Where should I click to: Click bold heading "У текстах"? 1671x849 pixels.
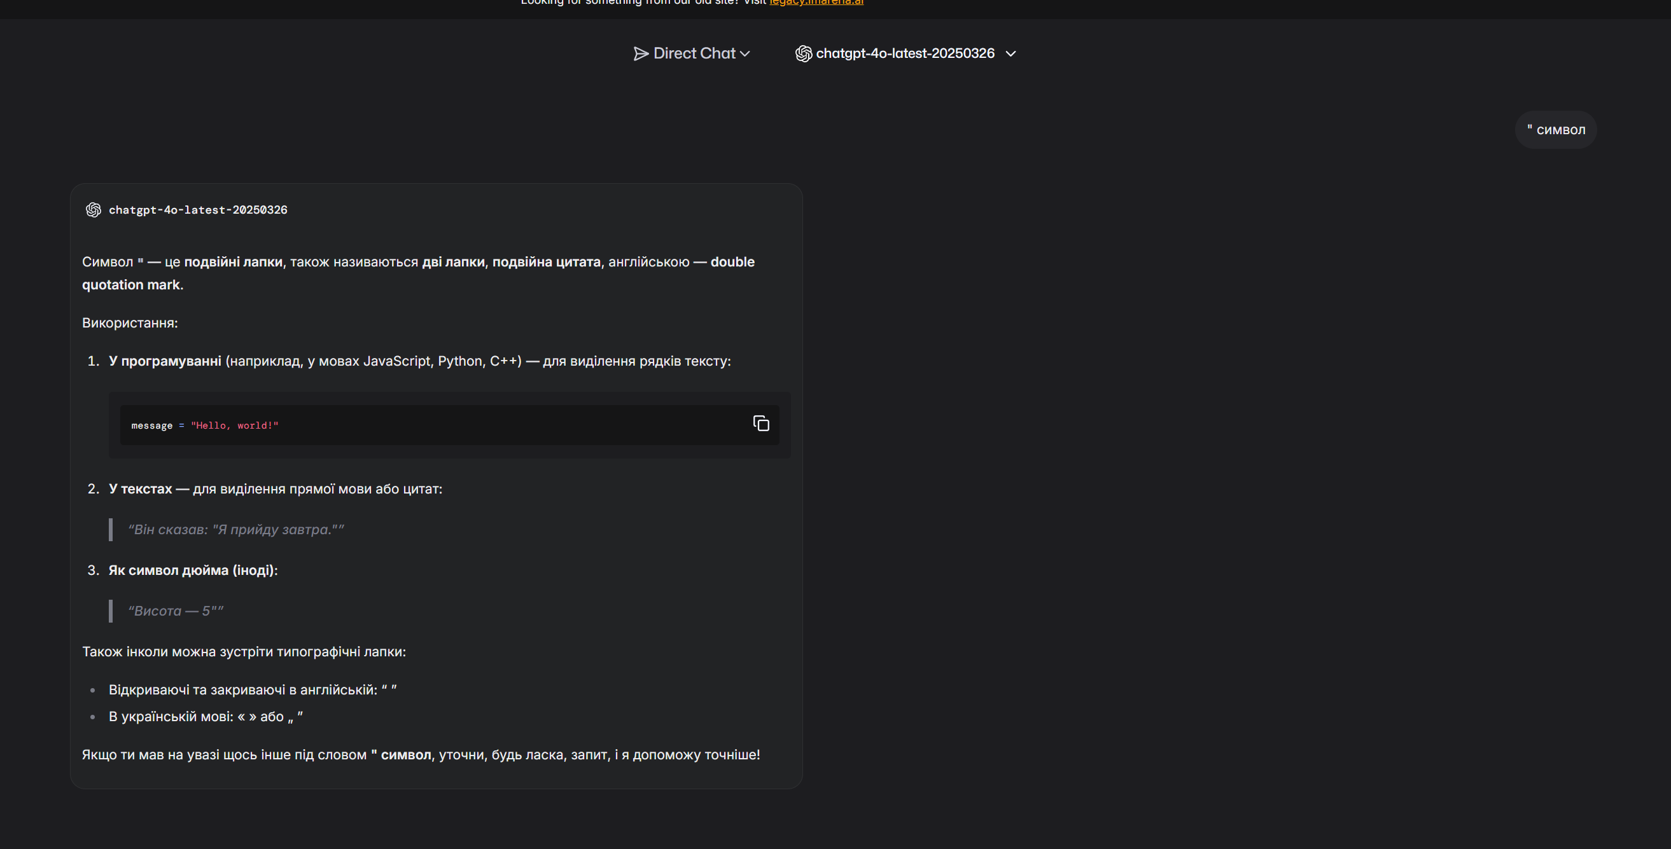(140, 488)
